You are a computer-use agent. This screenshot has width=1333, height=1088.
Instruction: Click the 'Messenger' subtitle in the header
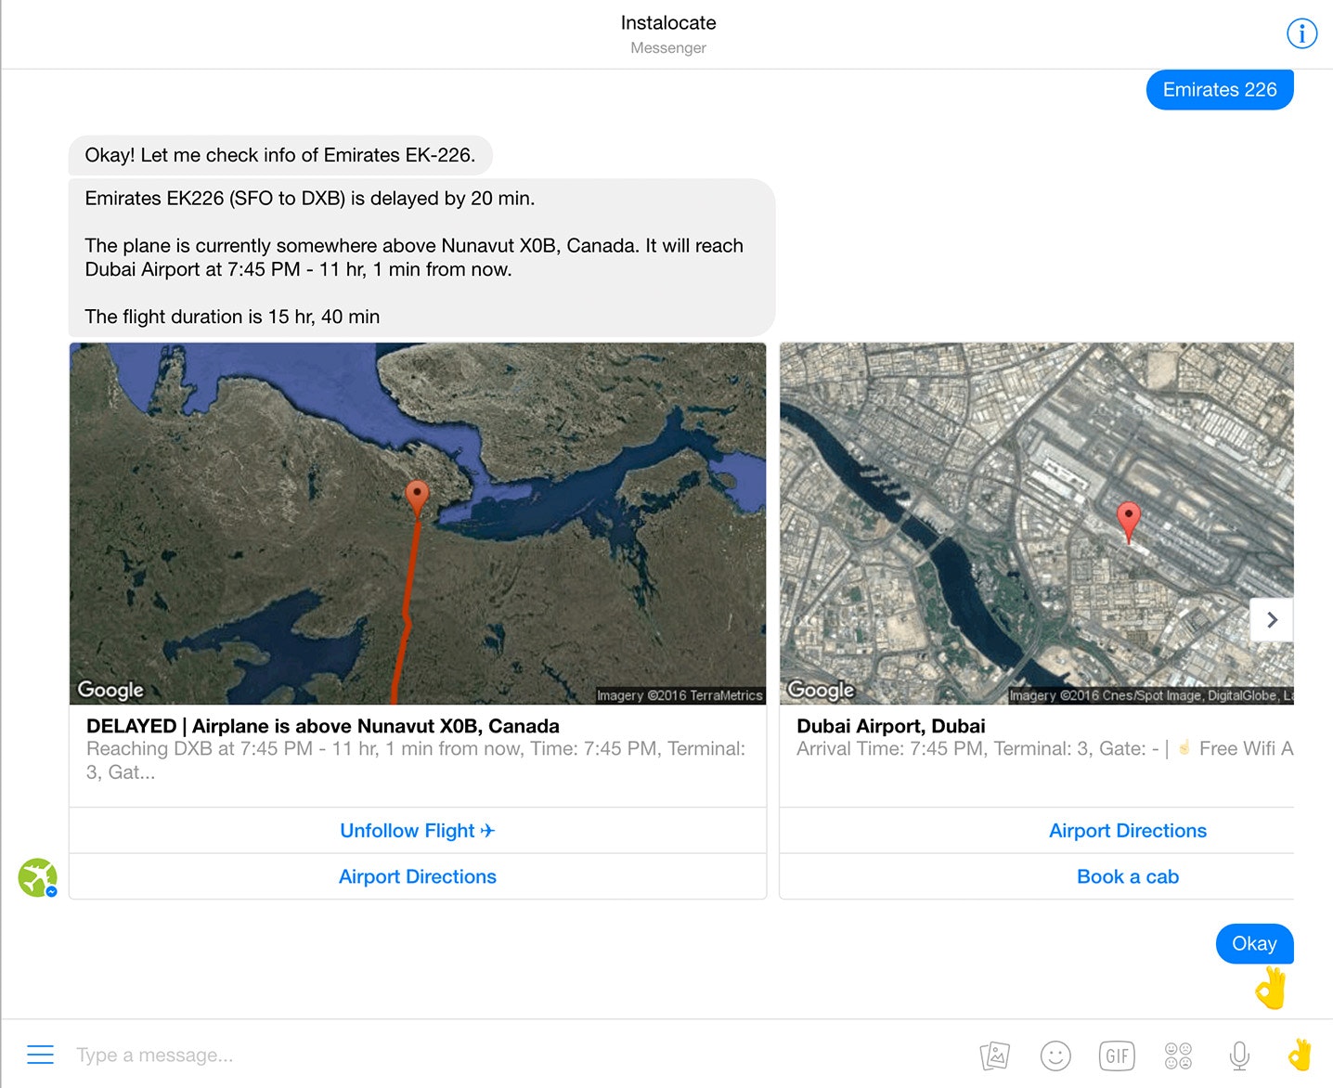[x=668, y=47]
